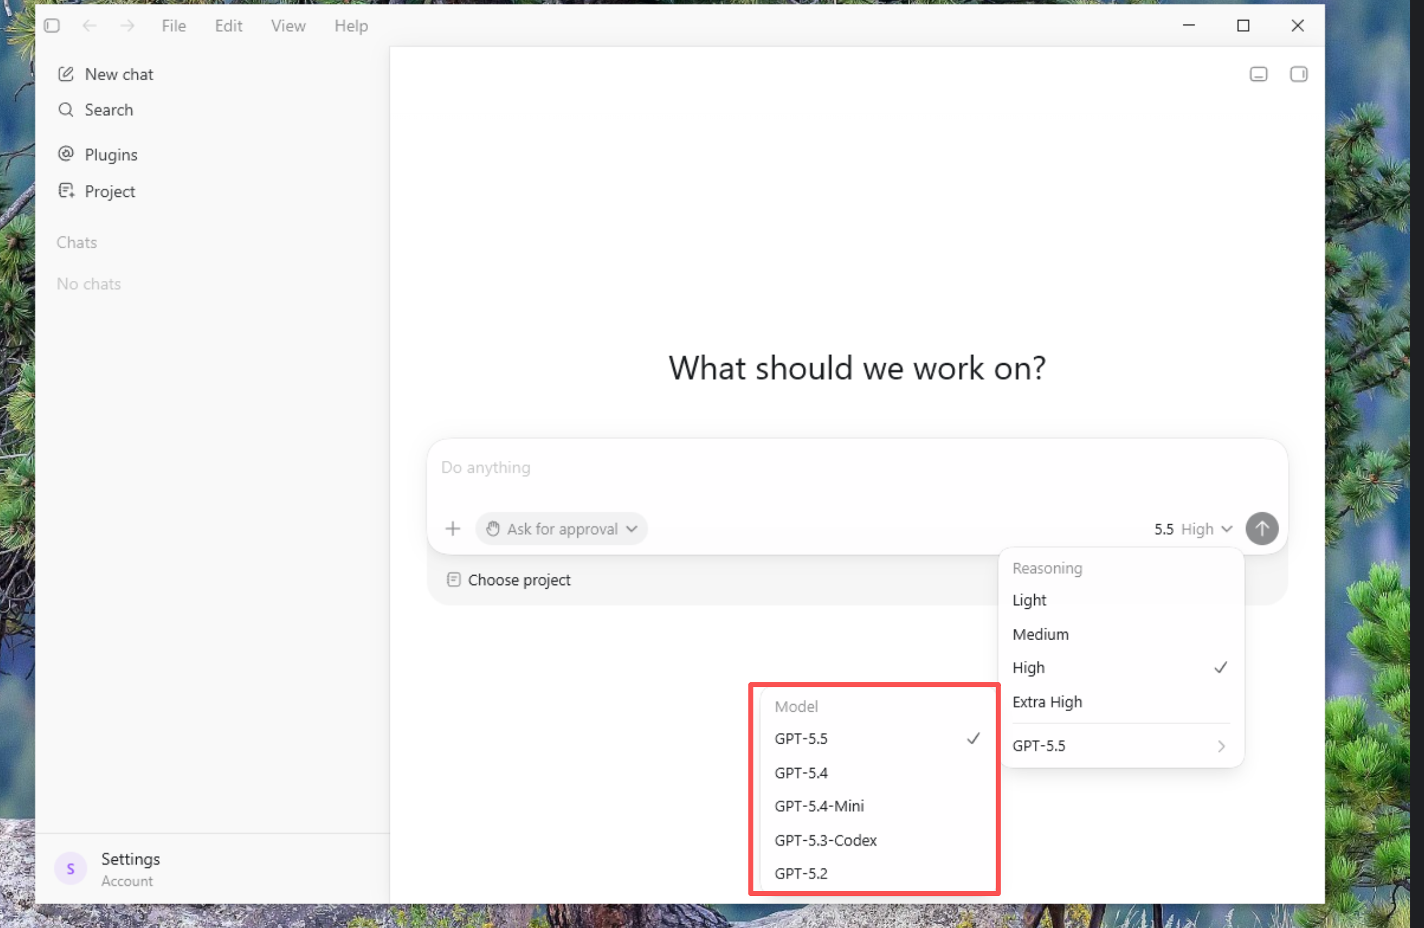The height and width of the screenshot is (928, 1424).
Task: Select High reasoning level
Action: [1121, 668]
